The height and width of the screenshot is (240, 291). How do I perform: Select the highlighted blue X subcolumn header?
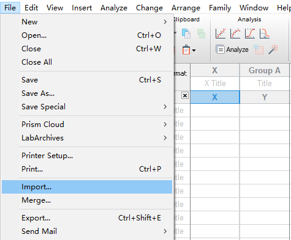pyautogui.click(x=215, y=97)
